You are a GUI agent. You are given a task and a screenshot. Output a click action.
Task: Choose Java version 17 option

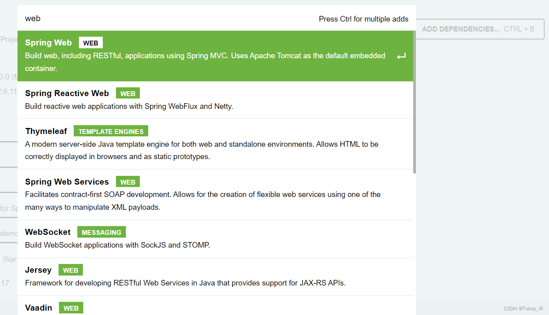7,283
